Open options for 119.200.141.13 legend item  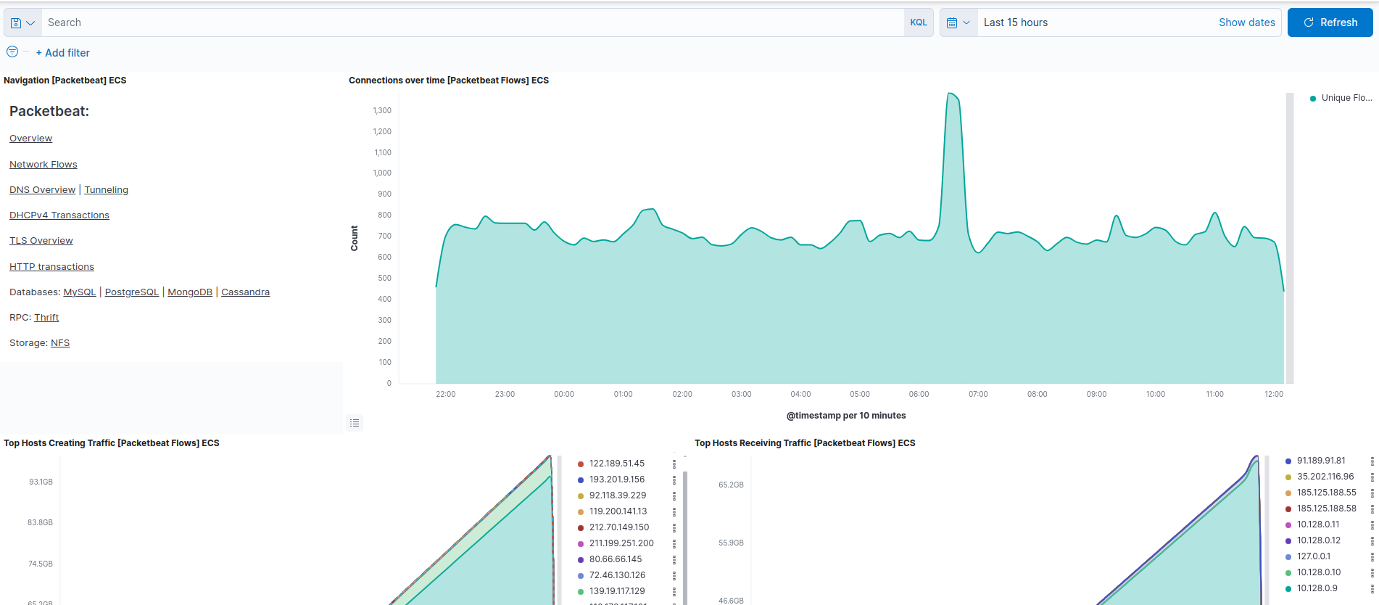coord(674,511)
